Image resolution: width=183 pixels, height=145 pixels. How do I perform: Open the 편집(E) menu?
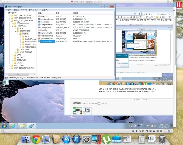16,10
